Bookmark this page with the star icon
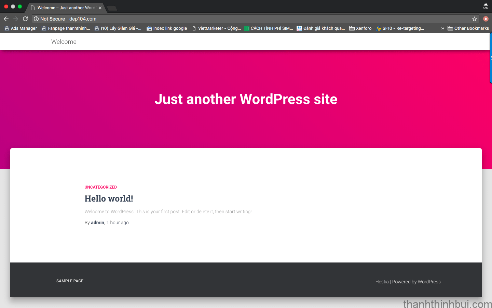Image resolution: width=492 pixels, height=308 pixels. point(475,19)
